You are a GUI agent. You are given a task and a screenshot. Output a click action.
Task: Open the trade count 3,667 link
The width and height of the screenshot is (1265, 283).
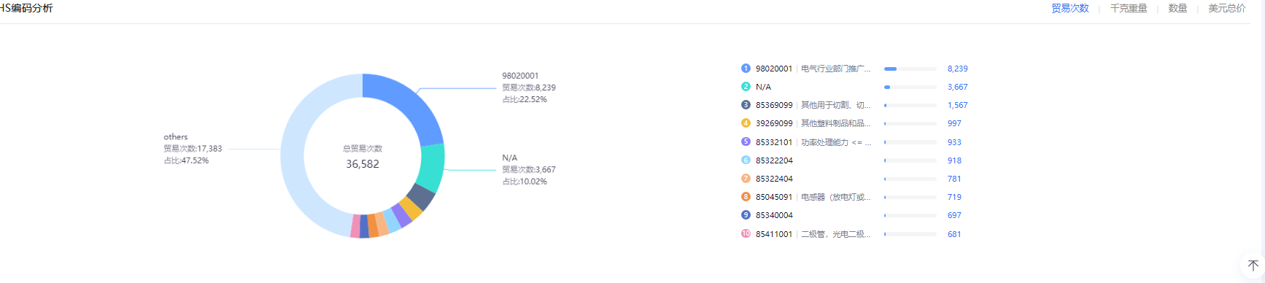[958, 87]
